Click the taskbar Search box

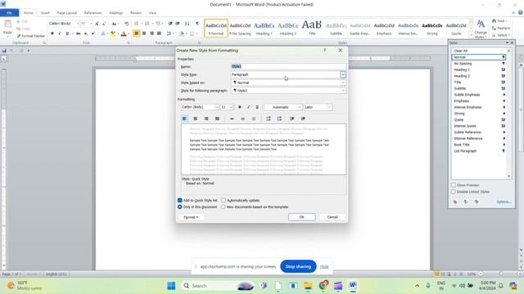(217, 286)
